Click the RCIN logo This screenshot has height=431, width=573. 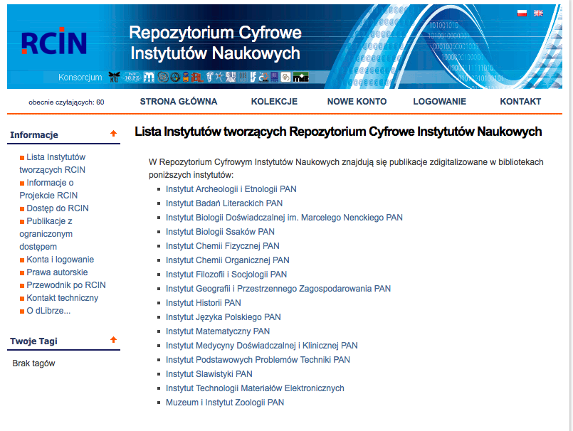[53, 41]
